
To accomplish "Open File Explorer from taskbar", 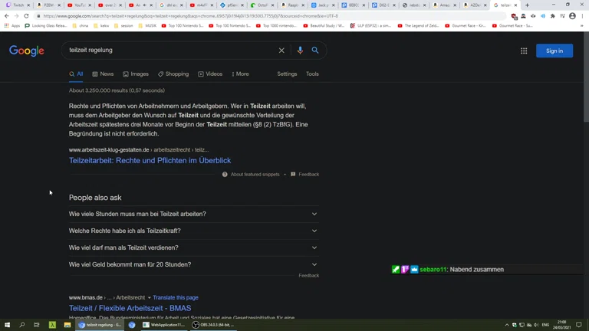I will tap(67, 325).
